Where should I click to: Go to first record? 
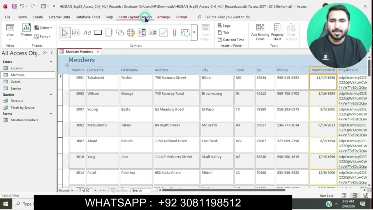72,190
